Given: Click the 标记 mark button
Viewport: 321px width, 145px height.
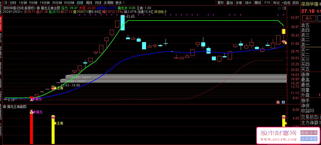Looking at the screenshot, I should [x=276, y=3].
